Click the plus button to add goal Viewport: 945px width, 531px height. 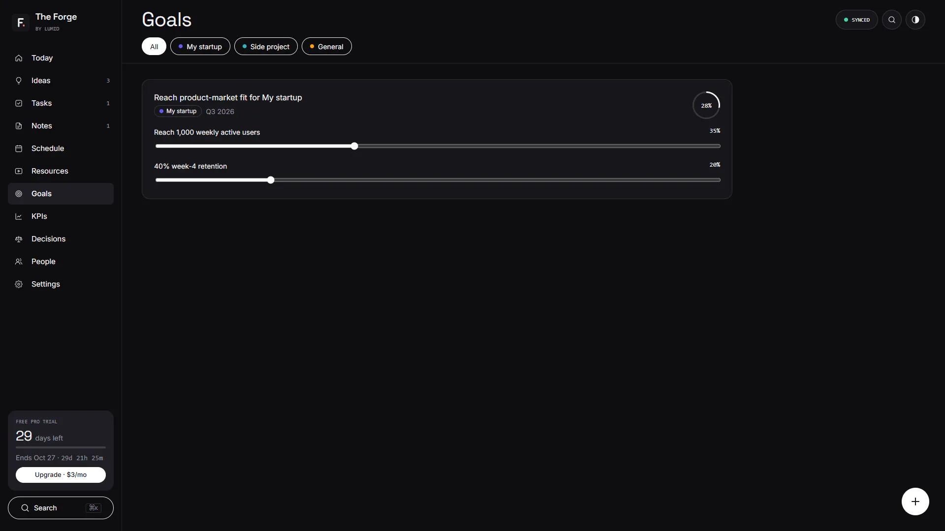tap(915, 501)
